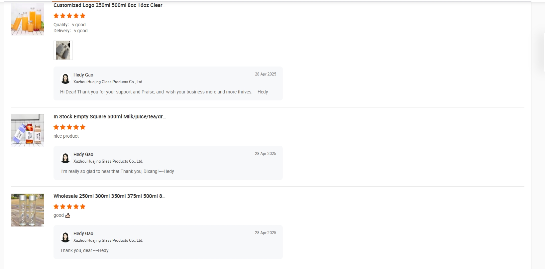Click the 'Thank you, dear' reply message

[x=84, y=250]
